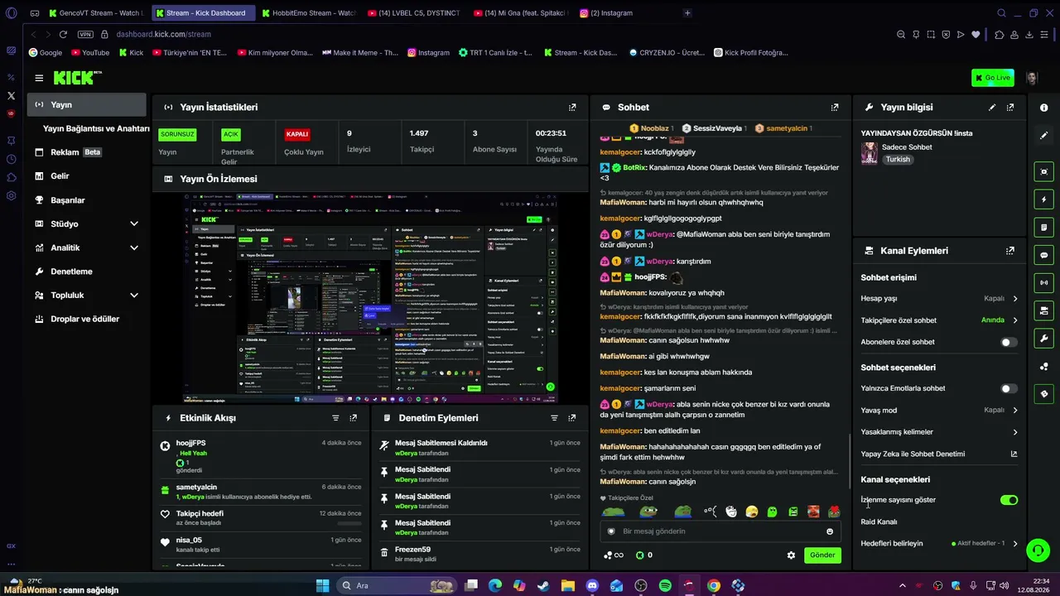Open Hesap yaşı setting chevron
Viewport: 1060px width, 596px height.
pos(1015,299)
